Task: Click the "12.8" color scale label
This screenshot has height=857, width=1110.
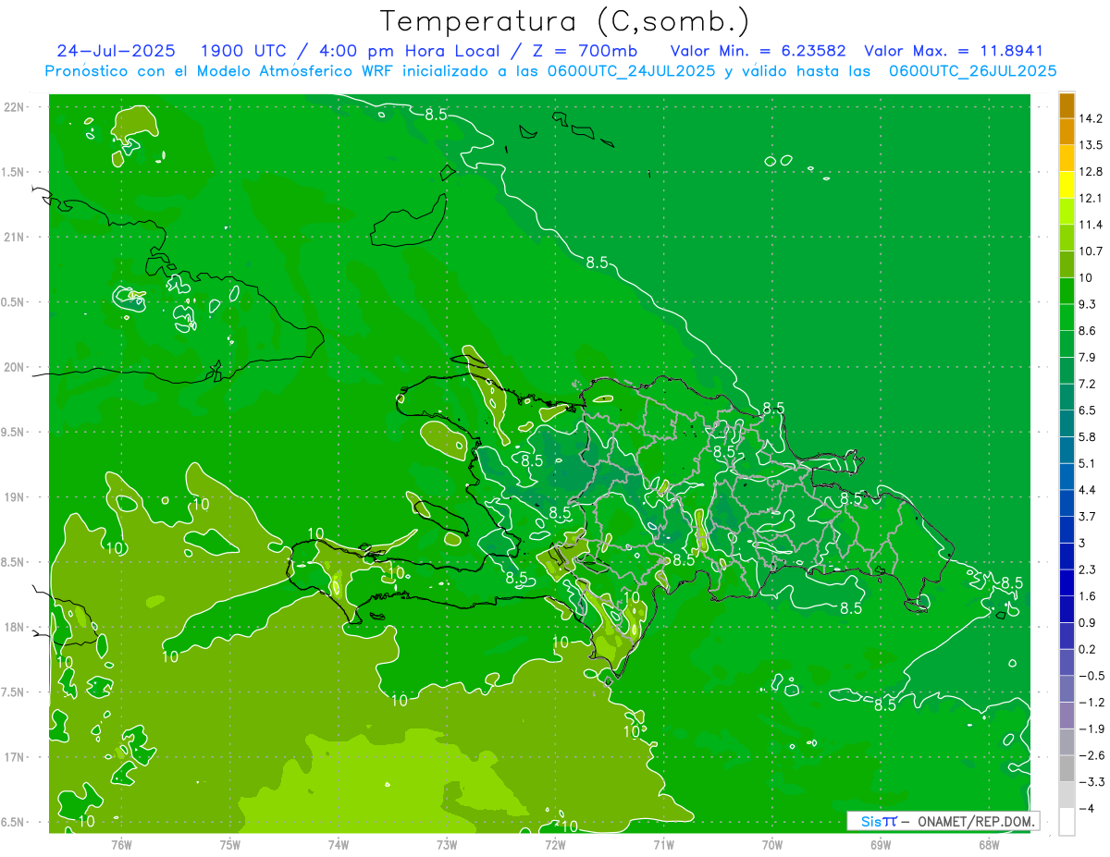Action: pos(1091,172)
